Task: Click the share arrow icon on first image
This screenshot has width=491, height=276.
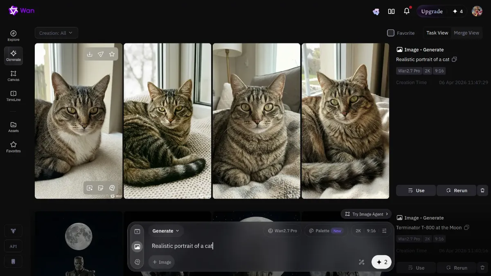Action: [101, 54]
